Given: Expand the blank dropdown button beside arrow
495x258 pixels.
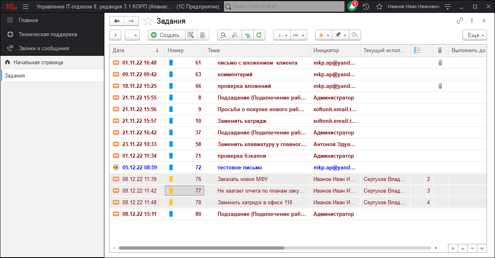Looking at the screenshot, I should pos(132,35).
